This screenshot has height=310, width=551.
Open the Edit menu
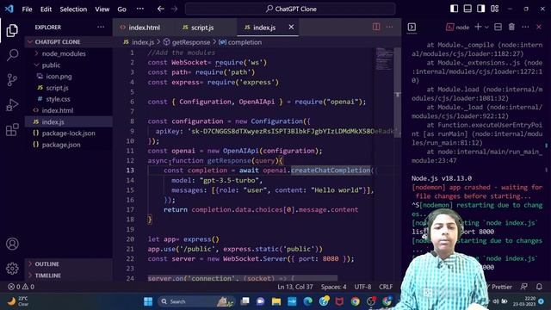click(x=46, y=9)
